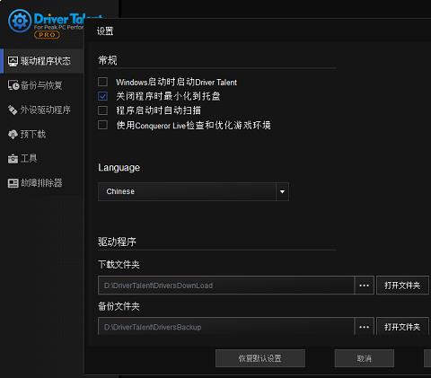Screen dimensions: 431x378
Task: Click the monitor icon beside 驱动程序状态
Action: (x=13, y=61)
